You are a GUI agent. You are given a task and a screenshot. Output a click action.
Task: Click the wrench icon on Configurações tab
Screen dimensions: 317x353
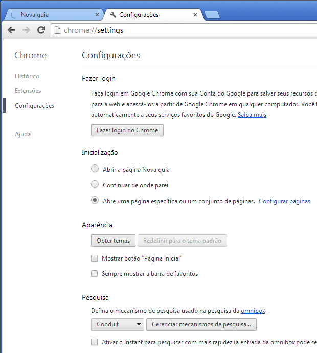[x=113, y=15]
